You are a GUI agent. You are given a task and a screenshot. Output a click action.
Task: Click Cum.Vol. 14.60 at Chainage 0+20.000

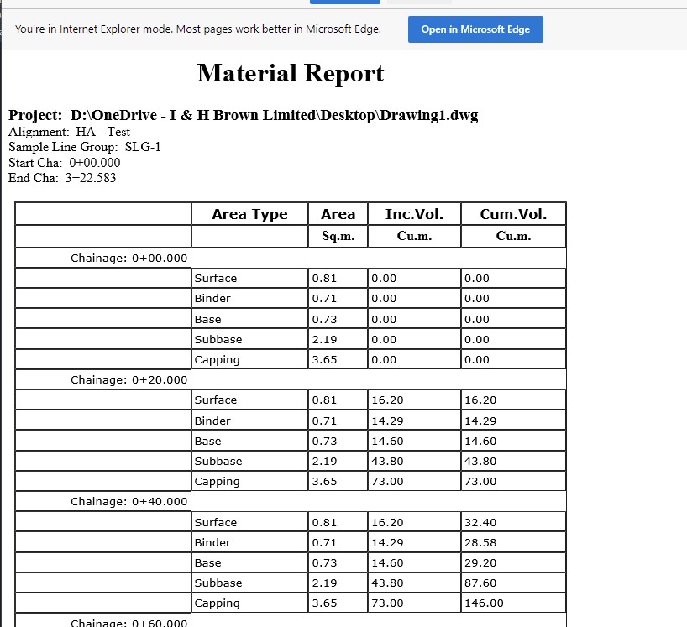tap(480, 441)
